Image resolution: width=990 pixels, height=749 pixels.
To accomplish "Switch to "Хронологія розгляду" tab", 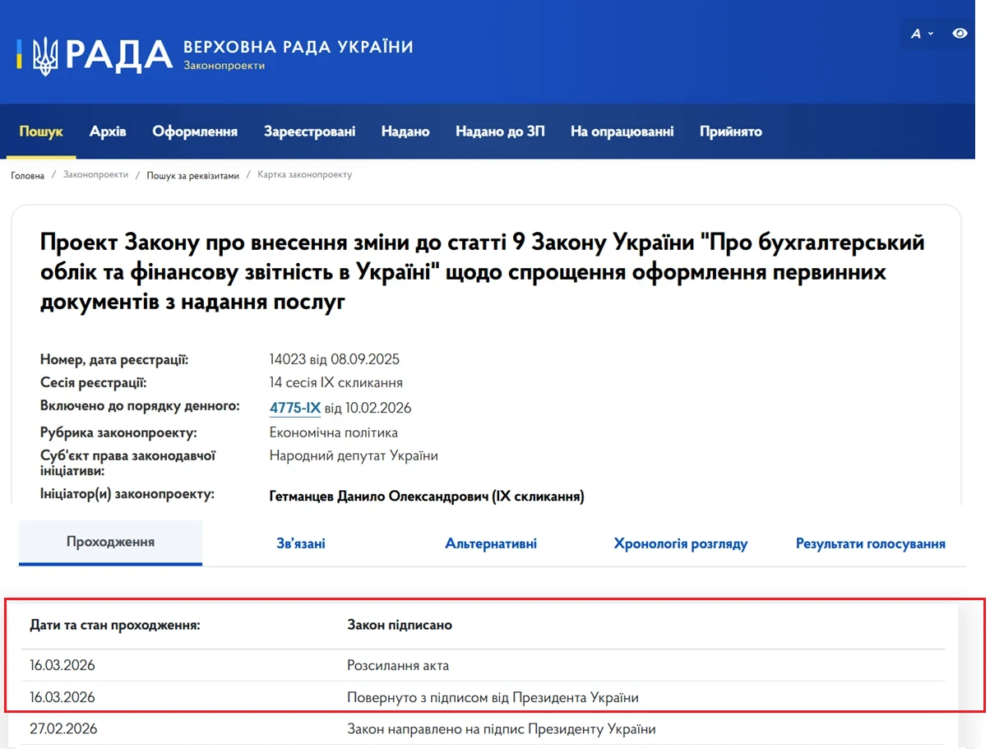I will 680,543.
